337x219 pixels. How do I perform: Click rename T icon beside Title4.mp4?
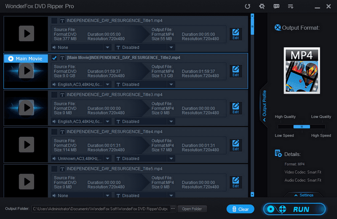pos(62,132)
